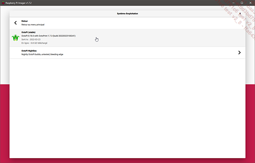The width and height of the screenshot is (255, 163).
Task: Click the 'Système d'exploitation' dialog header
Action: (x=127, y=14)
